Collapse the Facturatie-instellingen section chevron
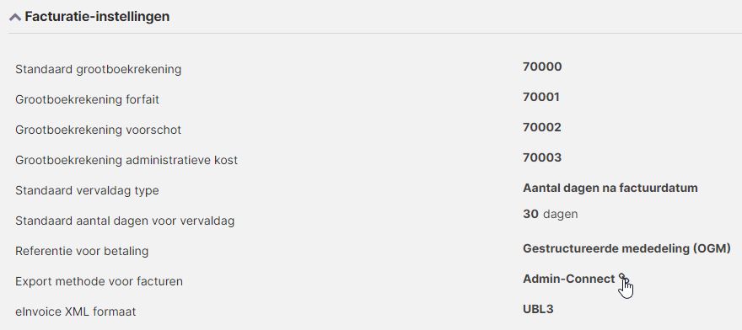This screenshot has width=742, height=330. [14, 18]
